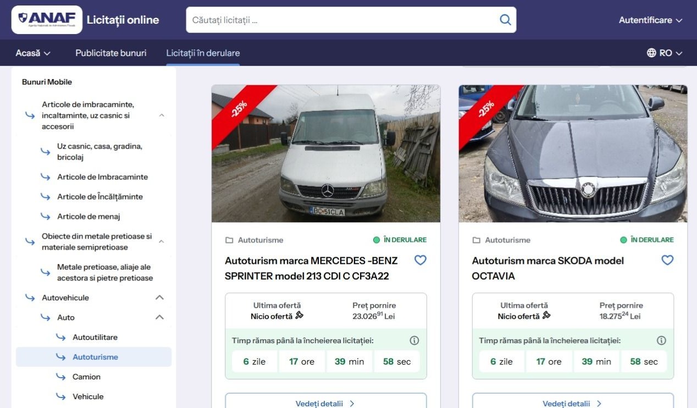697x408 pixels.
Task: Collapse Obiecte din metale pretioase chevron
Action: 162,241
